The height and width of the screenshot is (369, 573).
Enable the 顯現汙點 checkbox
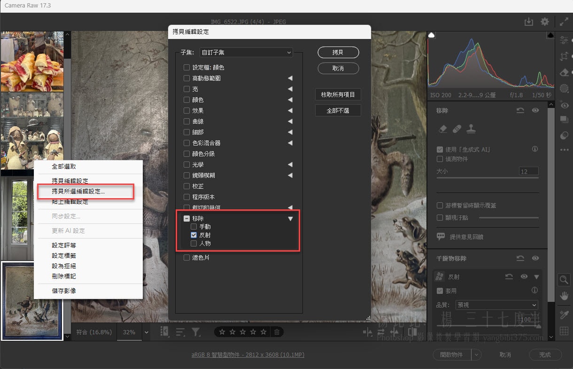point(440,218)
